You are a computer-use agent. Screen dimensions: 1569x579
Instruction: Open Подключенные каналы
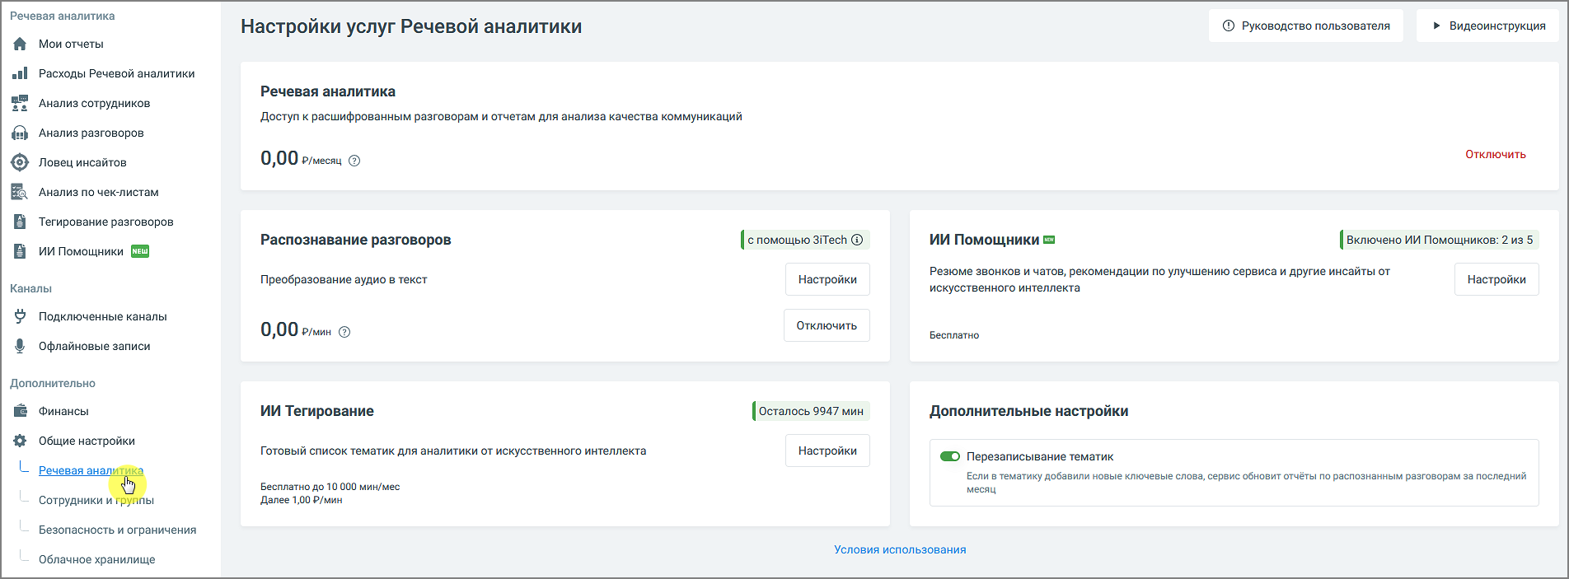(x=103, y=316)
